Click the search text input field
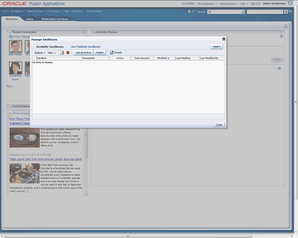The height and width of the screenshot is (238, 298). pyautogui.click(x=265, y=12)
